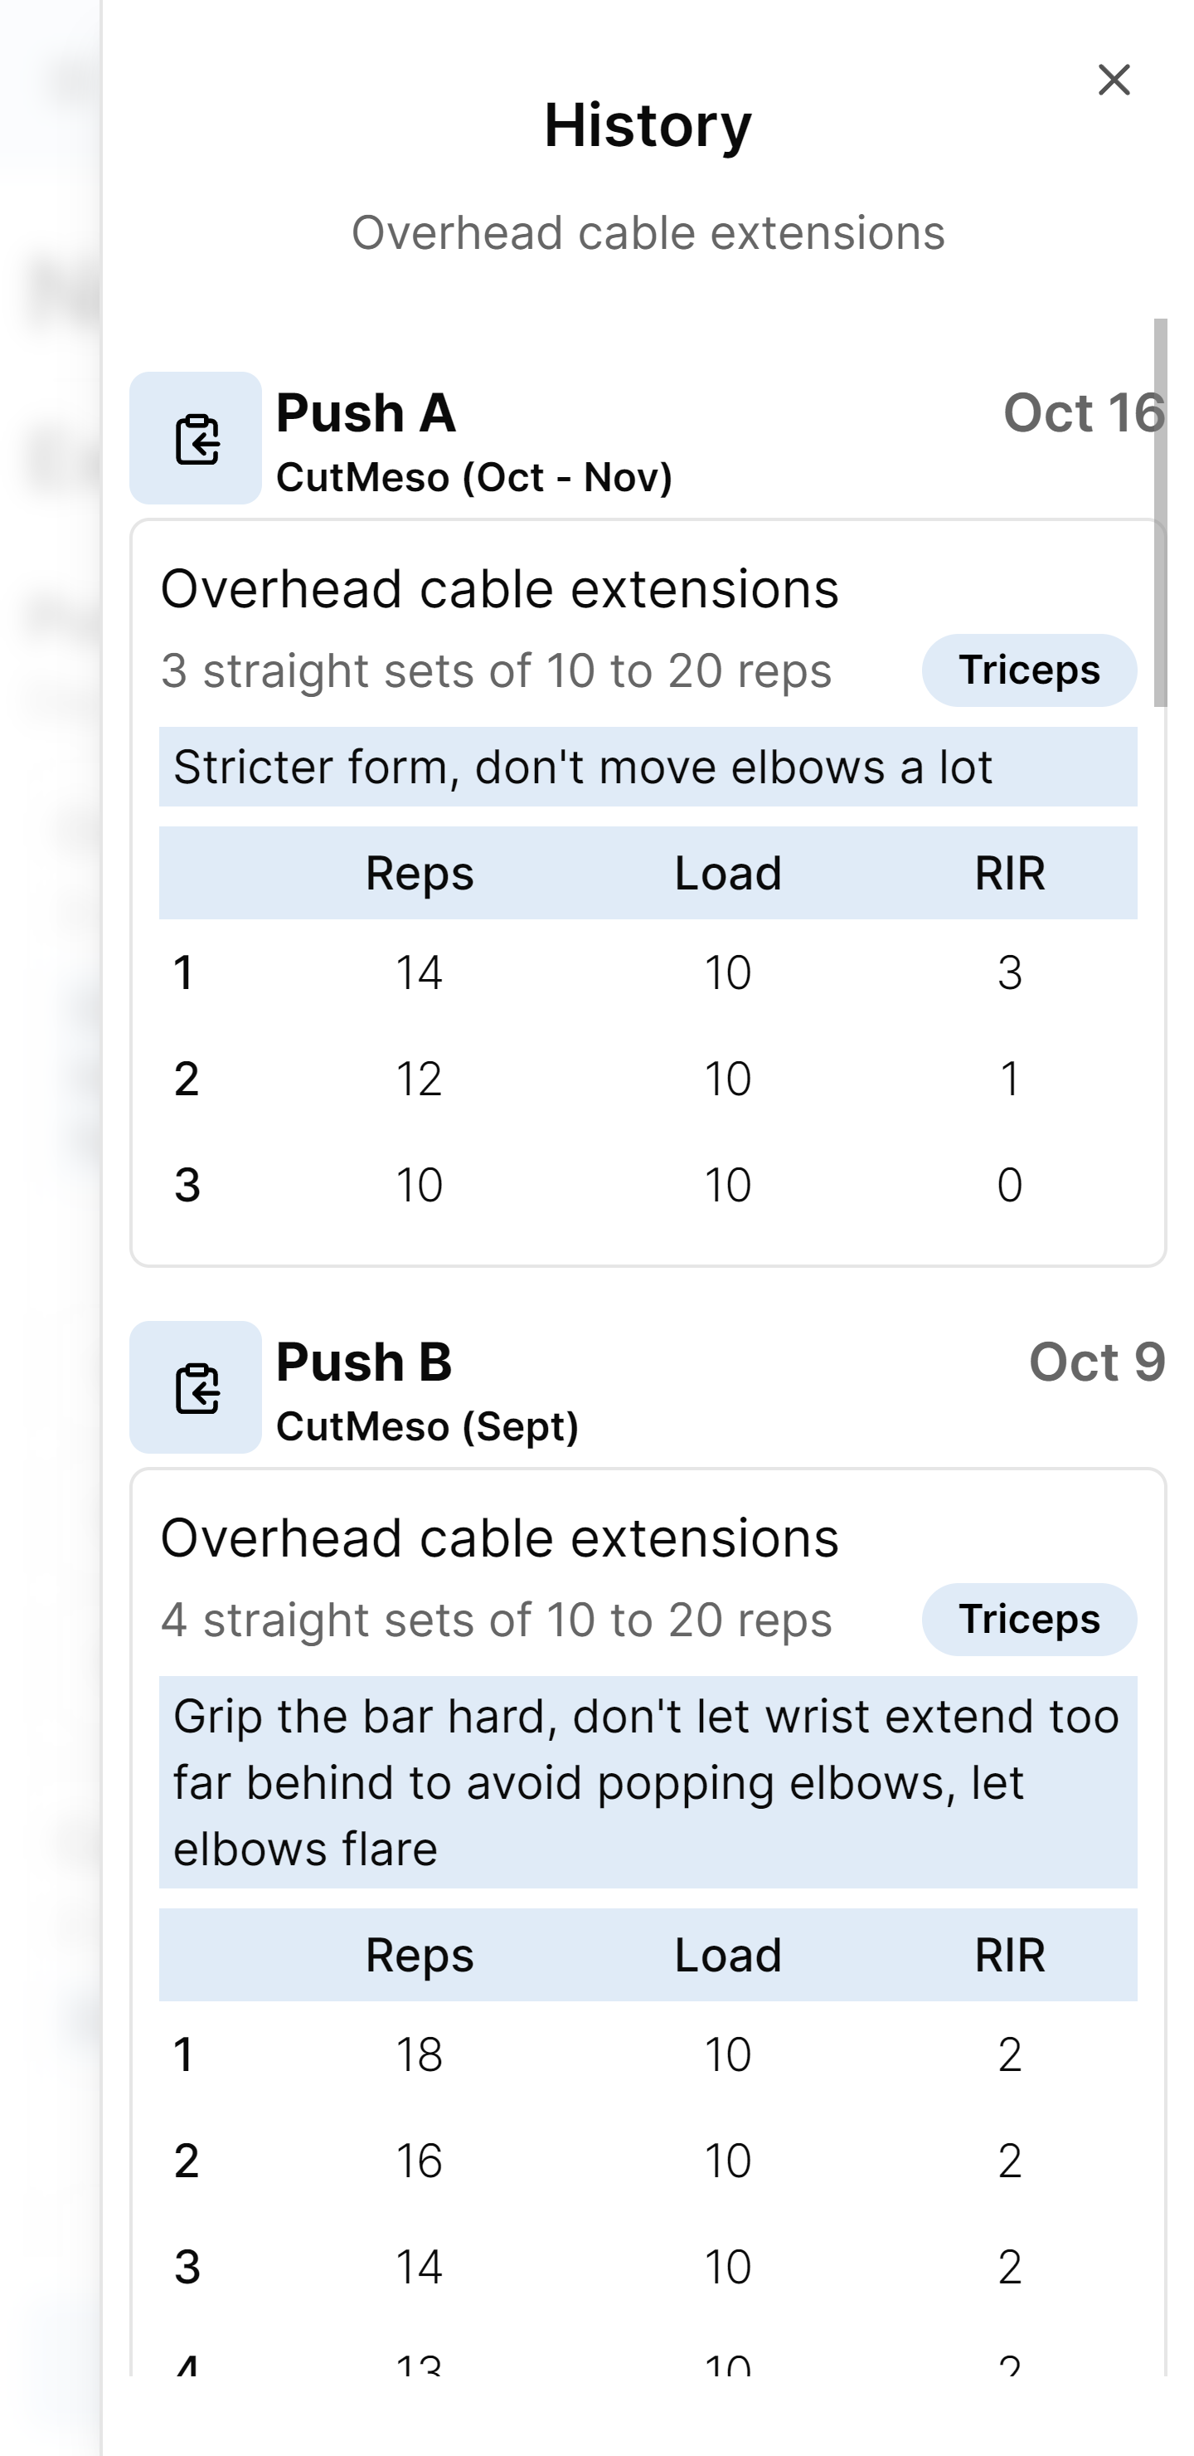Click the History heading
Screen dimensions: 1194x2456
(x=647, y=125)
